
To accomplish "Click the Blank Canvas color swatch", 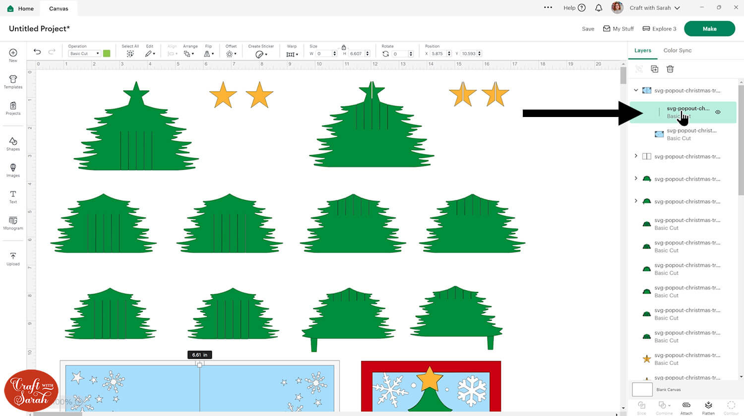I will coord(642,389).
